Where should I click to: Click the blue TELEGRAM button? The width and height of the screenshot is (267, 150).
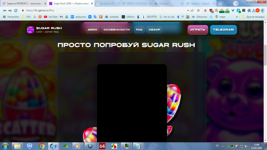224,30
